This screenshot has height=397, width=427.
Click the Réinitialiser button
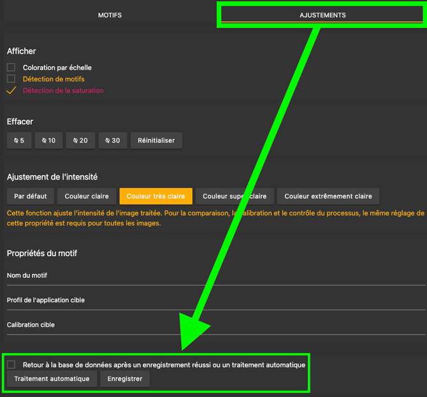point(156,141)
